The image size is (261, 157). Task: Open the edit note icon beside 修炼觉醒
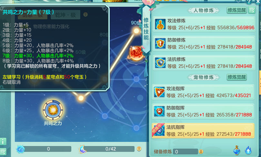click(x=252, y=10)
